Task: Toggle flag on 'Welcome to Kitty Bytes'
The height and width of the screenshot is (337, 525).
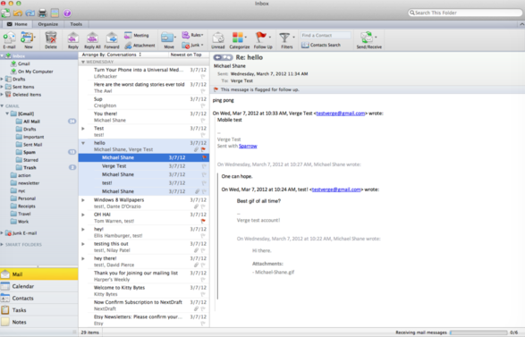Action: pyautogui.click(x=203, y=294)
